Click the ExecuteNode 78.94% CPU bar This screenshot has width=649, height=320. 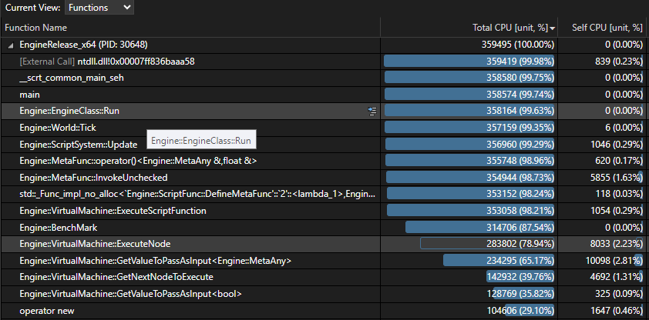[x=487, y=244]
